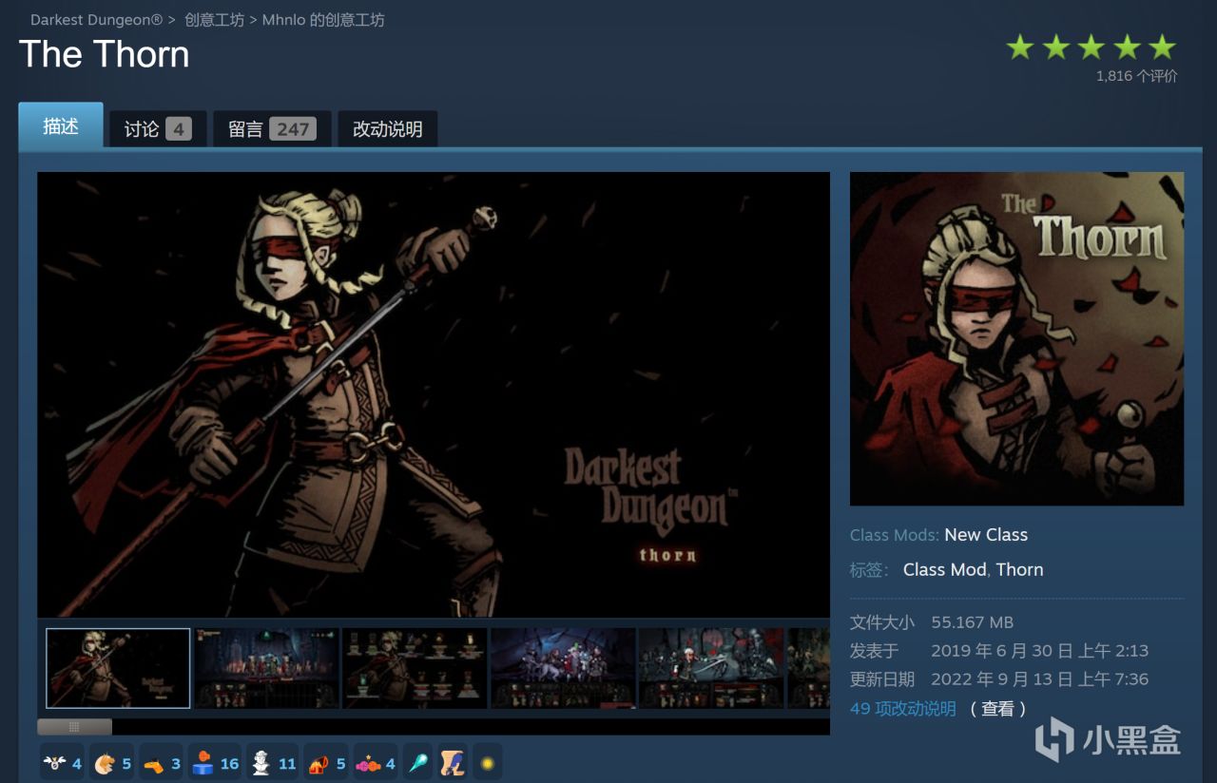Open the 创意工坊 breadcrumb link

click(x=215, y=20)
